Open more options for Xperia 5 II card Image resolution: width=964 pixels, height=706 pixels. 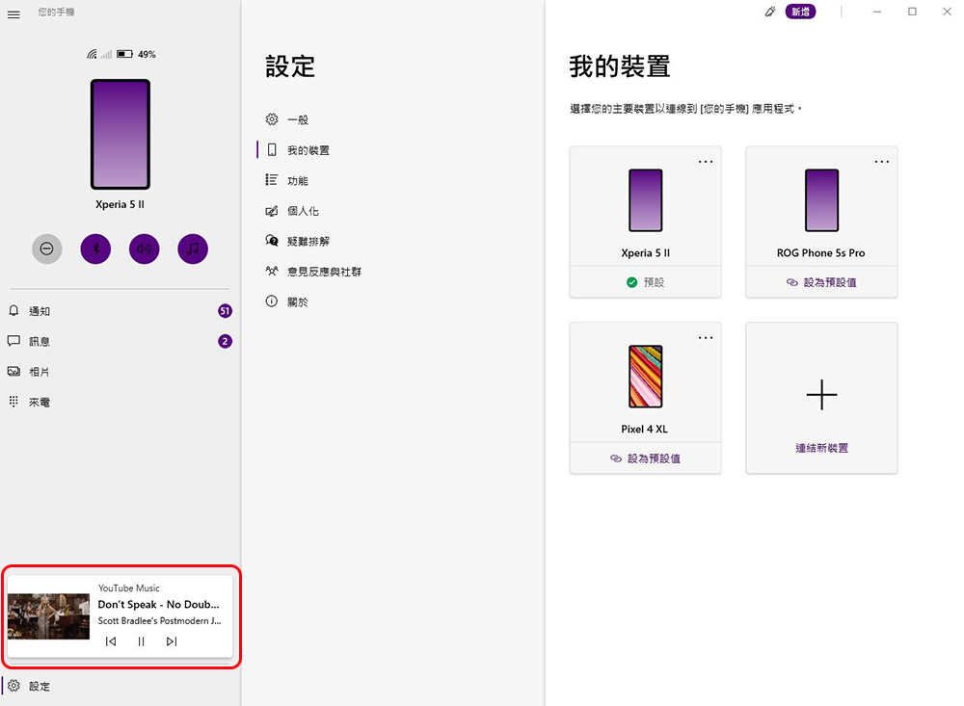coord(706,162)
